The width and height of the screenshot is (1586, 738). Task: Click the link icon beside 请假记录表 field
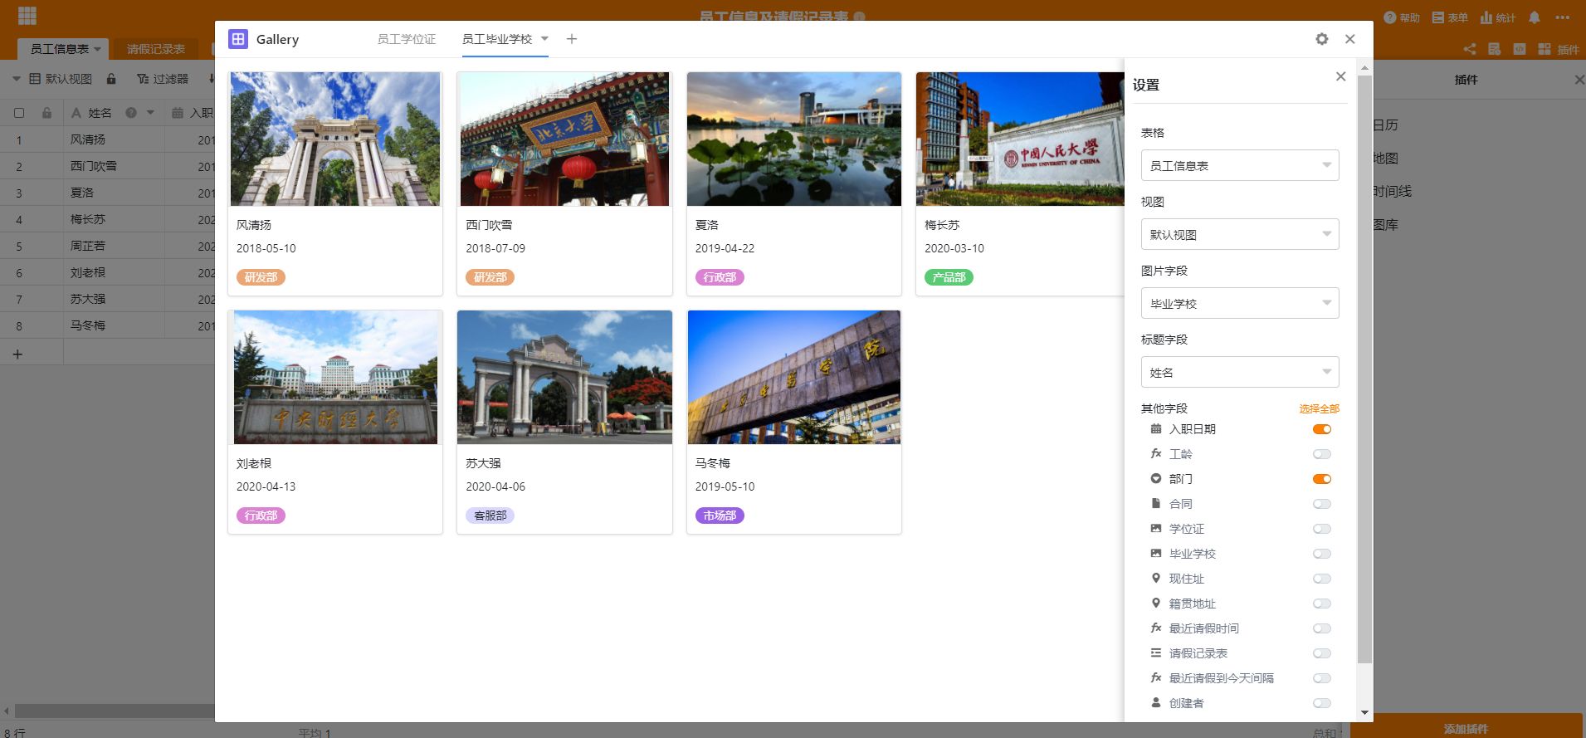(x=1156, y=653)
